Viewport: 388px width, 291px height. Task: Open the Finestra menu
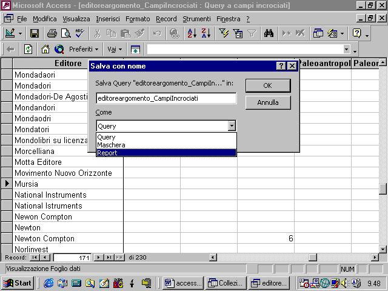tap(229, 19)
